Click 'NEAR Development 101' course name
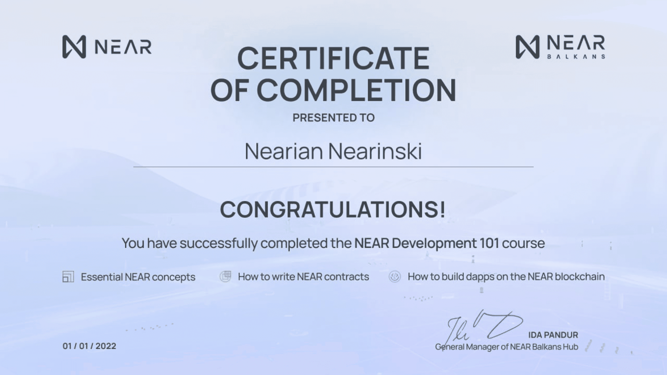This screenshot has height=375, width=667. (x=426, y=243)
